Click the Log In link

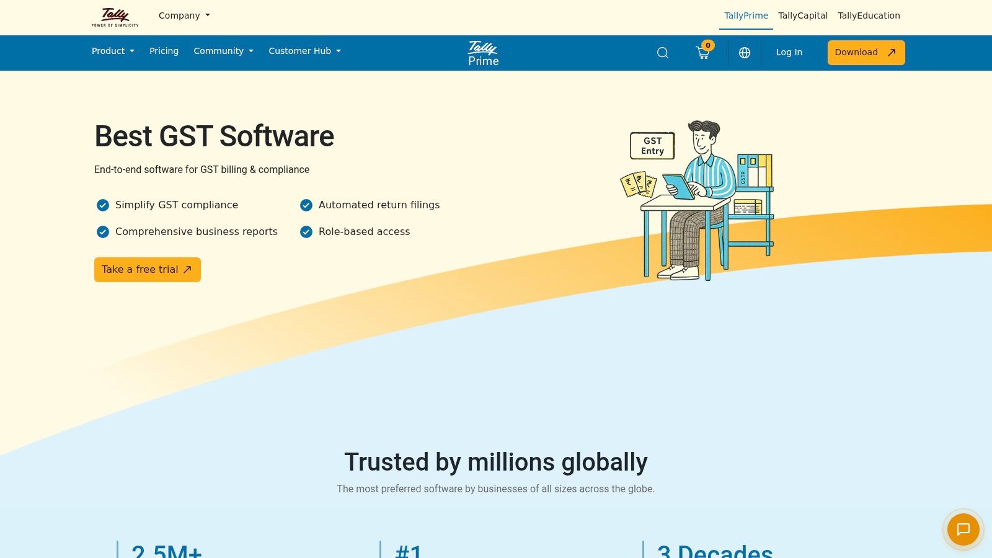(789, 52)
